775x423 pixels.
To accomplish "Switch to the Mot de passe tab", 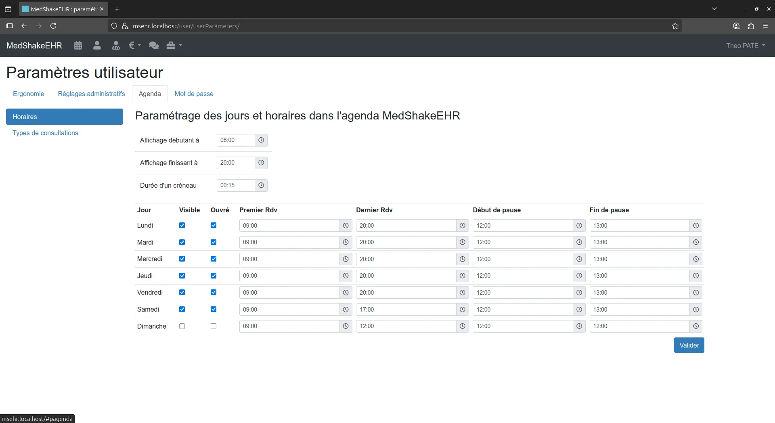I will (194, 94).
